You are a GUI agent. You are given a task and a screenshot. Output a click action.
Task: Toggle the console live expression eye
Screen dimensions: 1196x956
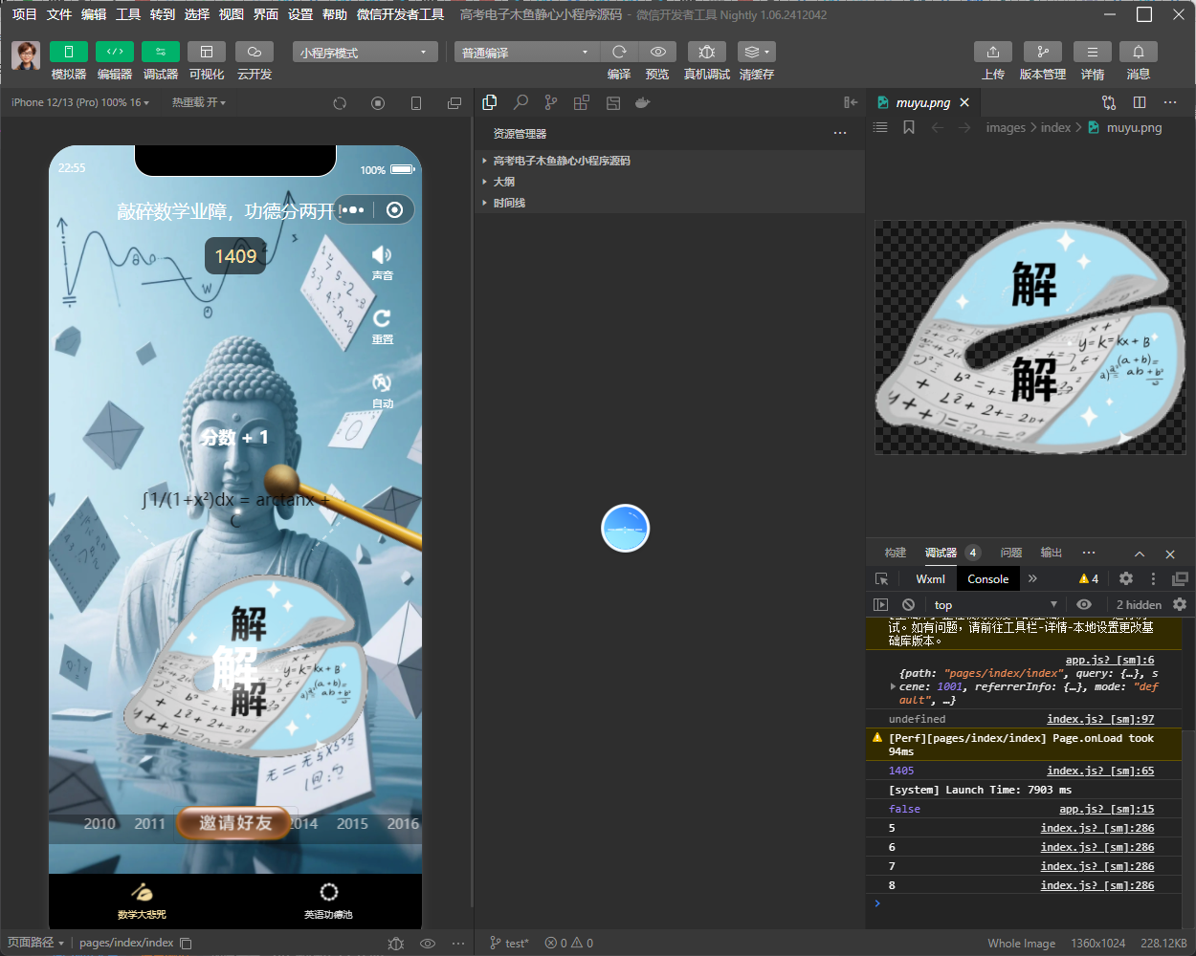[x=1084, y=604]
